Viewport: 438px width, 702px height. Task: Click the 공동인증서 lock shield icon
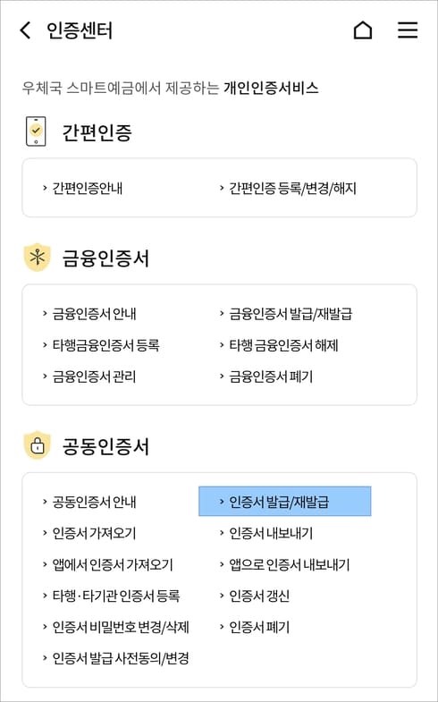click(x=38, y=445)
